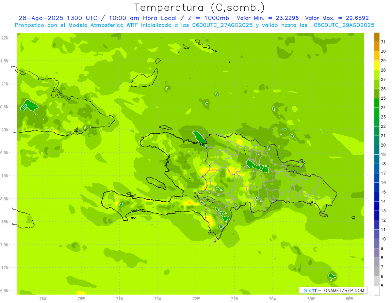Screen dimensions: 392x303
Task: Click the "19N" latitude label
Action: [5, 176]
